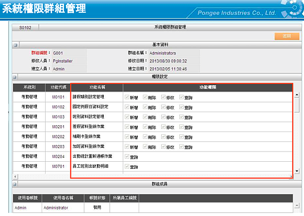The image size is (304, 216).
Task: Click the 功能權限 column header
Action: tap(208, 87)
